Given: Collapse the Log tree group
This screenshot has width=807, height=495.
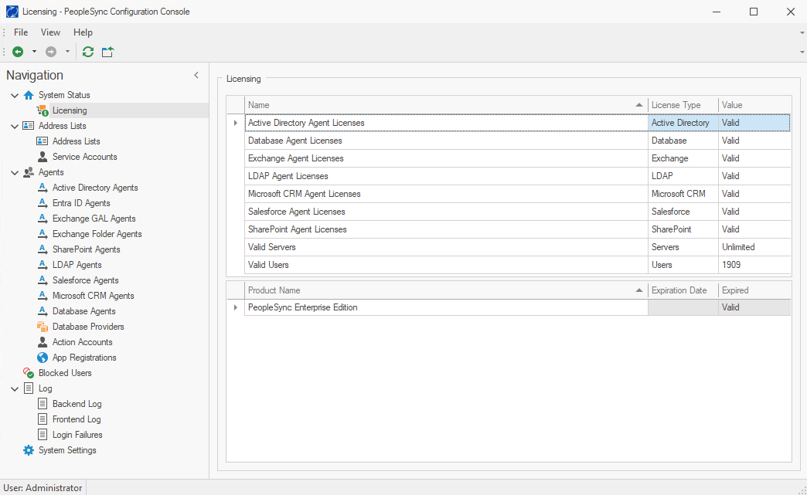Looking at the screenshot, I should [x=15, y=389].
